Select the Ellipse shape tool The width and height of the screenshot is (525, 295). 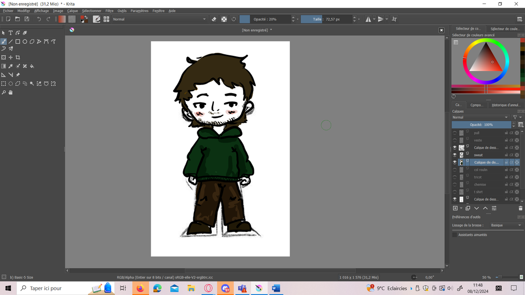(25, 41)
